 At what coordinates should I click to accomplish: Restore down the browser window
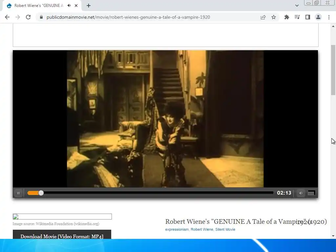pyautogui.click(x=316, y=3)
